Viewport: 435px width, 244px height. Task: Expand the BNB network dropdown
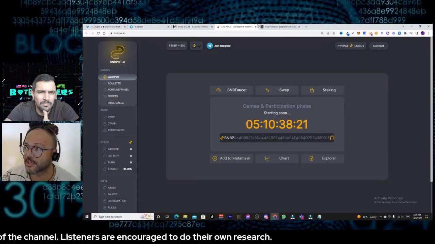click(x=197, y=46)
